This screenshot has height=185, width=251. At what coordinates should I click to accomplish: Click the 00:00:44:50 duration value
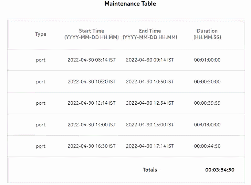coord(207,146)
